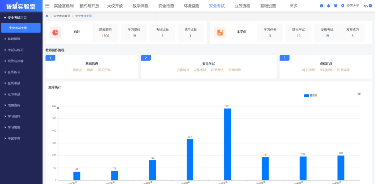Click the 安排练习 link
Viewport: 375px width, 184px height.
click(183, 70)
